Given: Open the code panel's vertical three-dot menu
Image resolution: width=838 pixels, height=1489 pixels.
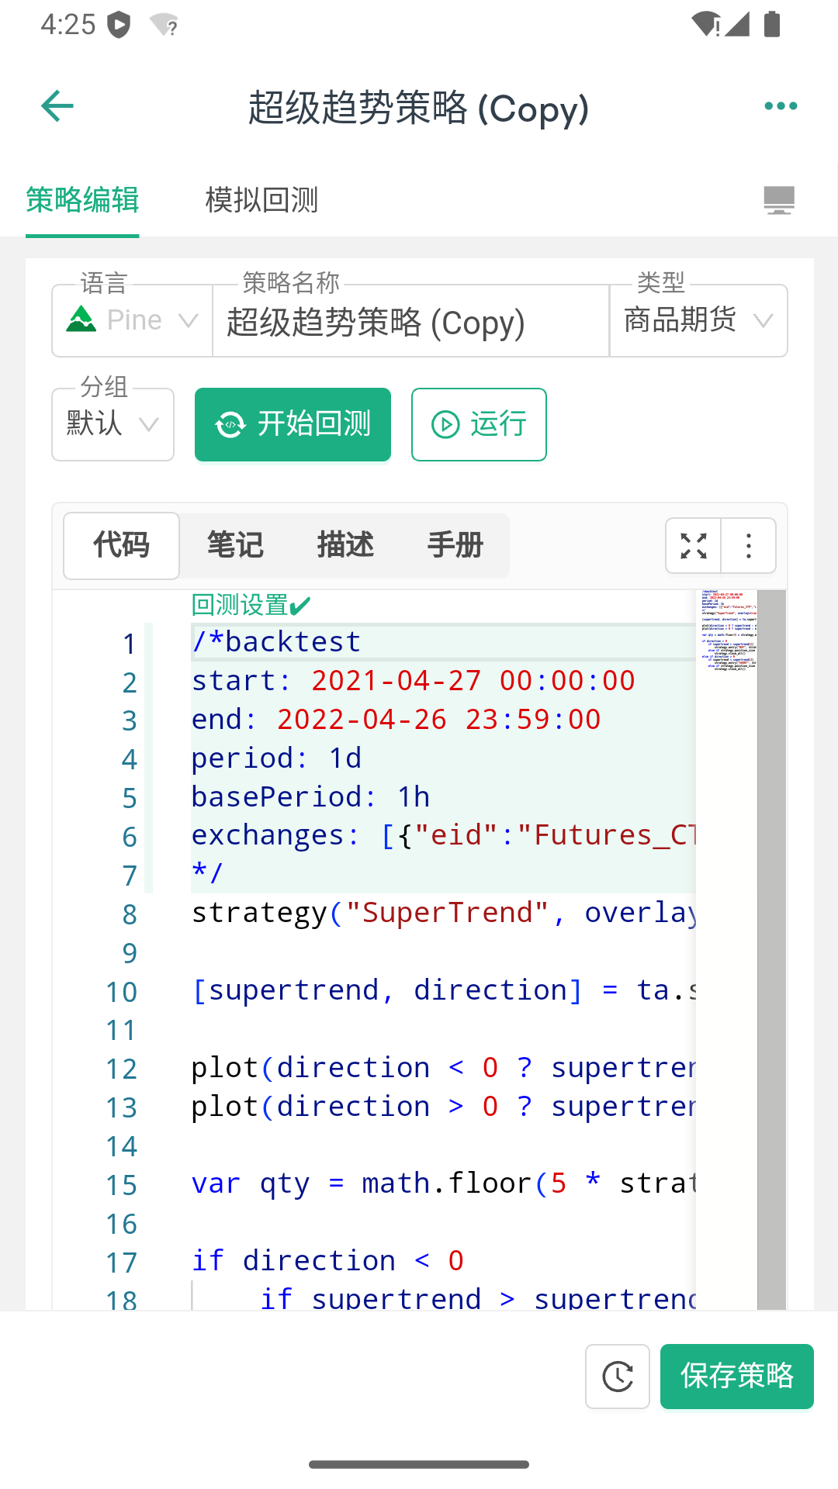Looking at the screenshot, I should pos(747,546).
